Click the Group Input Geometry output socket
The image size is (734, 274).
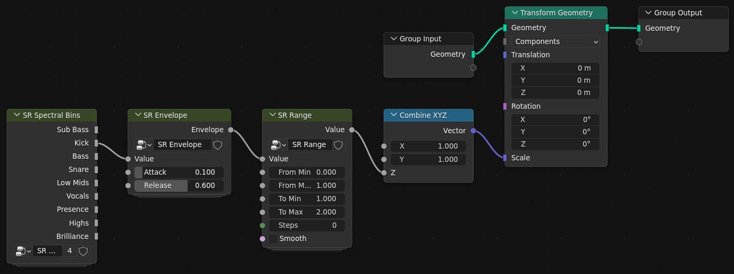[x=473, y=54]
